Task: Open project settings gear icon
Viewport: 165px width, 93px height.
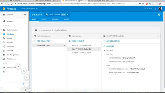Action: coord(25,14)
